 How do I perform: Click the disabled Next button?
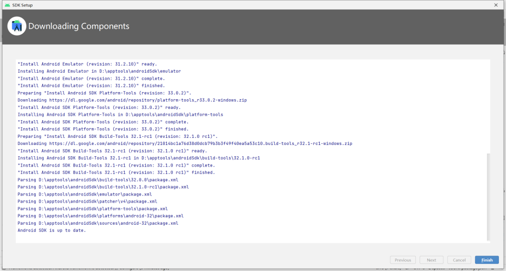[431, 260]
